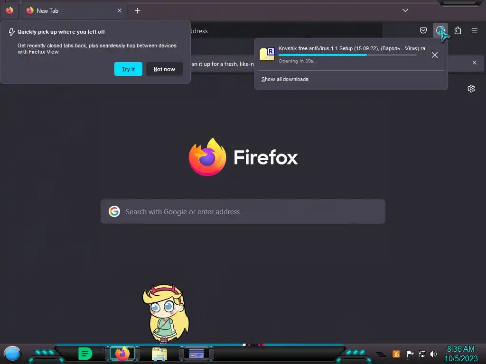
Task: Dismiss Firefox View prompt with Not now
Action: point(164,69)
